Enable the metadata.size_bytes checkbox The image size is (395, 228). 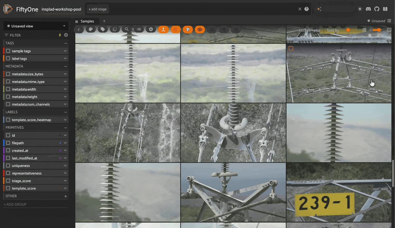coord(8,74)
